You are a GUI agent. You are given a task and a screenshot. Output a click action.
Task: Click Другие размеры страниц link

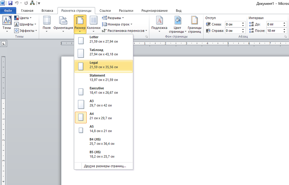click(x=105, y=166)
